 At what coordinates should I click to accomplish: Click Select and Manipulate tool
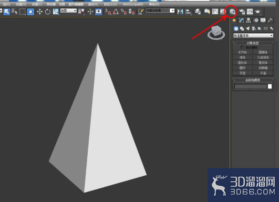coord(91,12)
